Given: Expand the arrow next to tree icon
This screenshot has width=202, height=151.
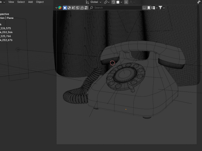Looking at the screenshot, I should (157, 8).
